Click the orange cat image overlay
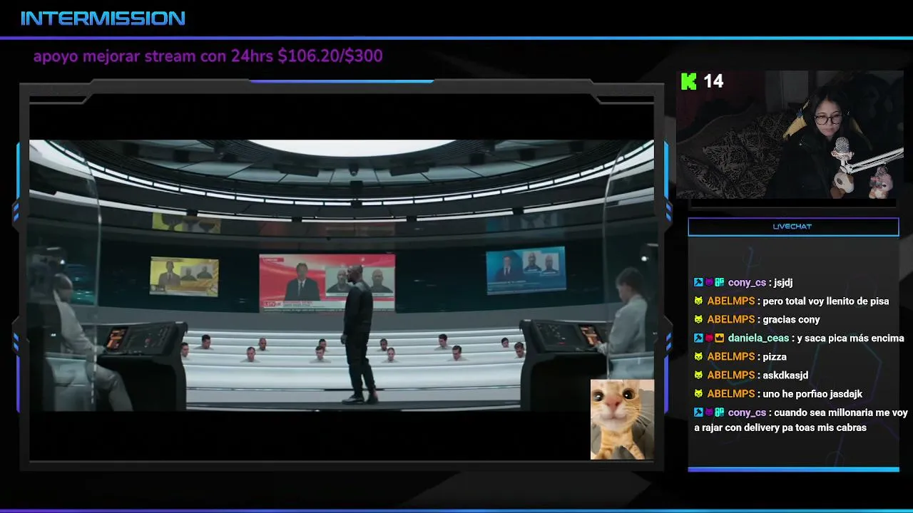 tap(622, 419)
